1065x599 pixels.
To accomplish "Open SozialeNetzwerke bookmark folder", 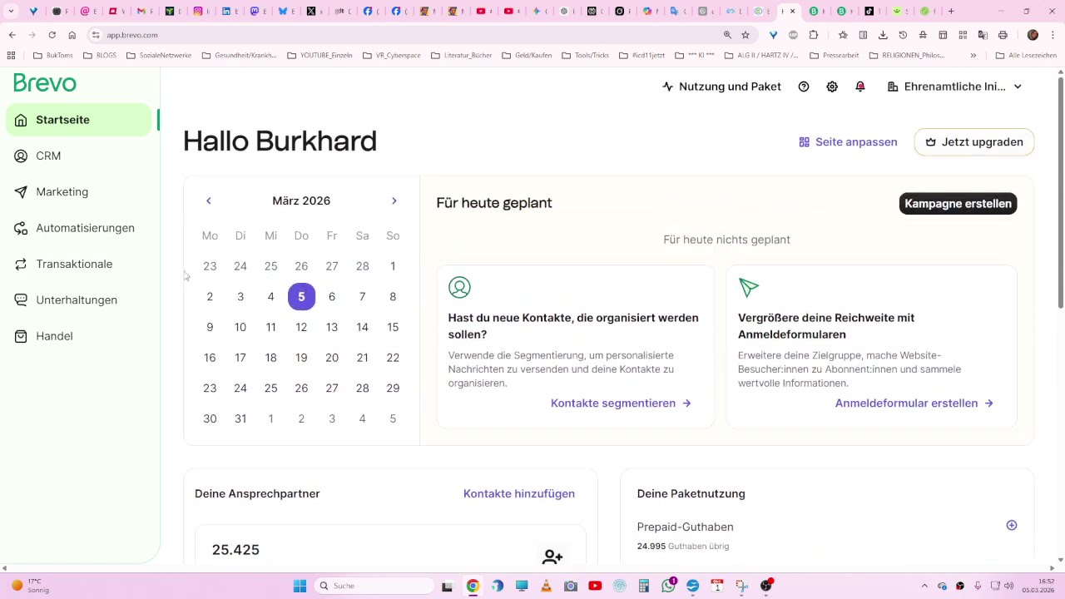I will click(x=159, y=56).
